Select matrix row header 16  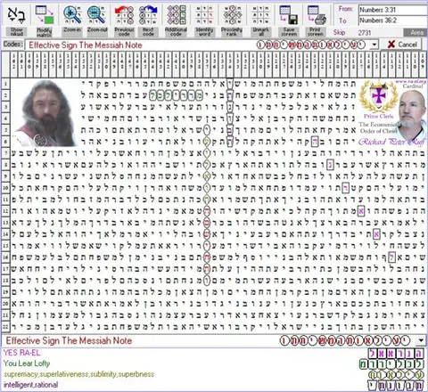click(5, 257)
